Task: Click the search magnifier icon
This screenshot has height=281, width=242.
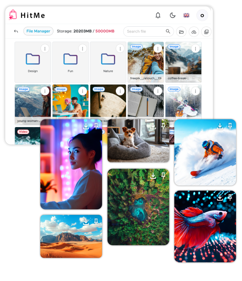Action: pos(168,31)
